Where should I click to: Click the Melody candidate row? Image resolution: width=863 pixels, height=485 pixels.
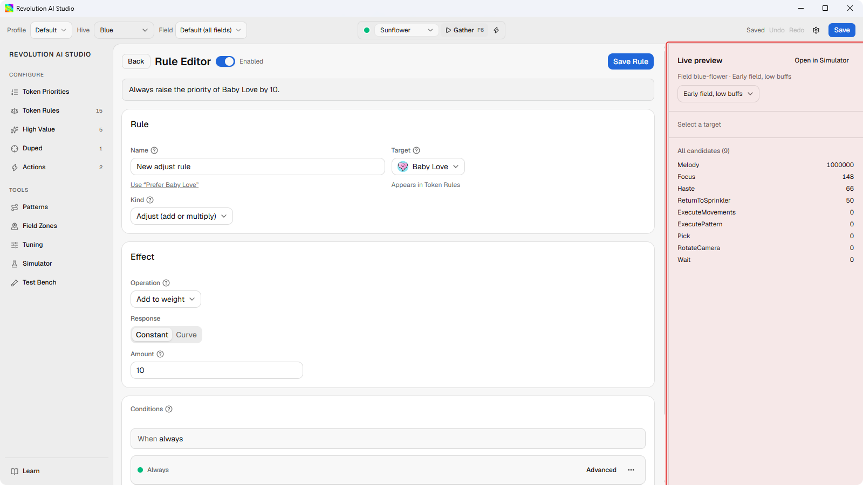point(765,165)
